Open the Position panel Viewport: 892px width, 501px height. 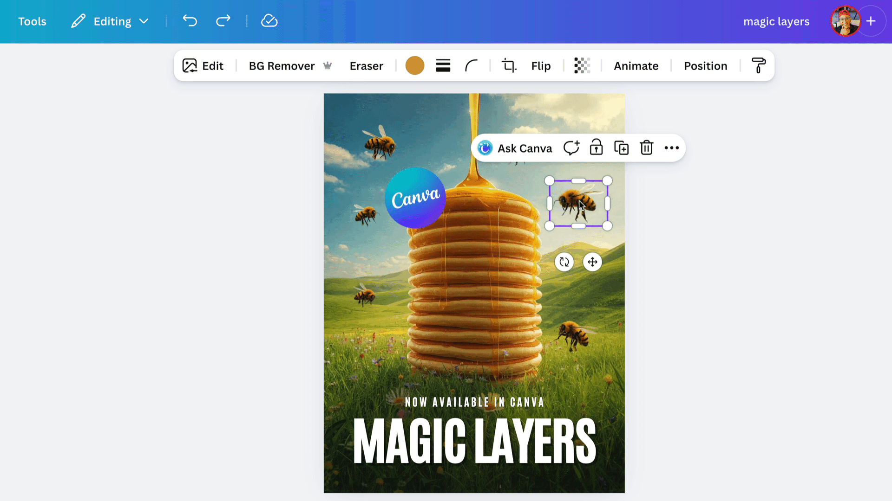705,66
